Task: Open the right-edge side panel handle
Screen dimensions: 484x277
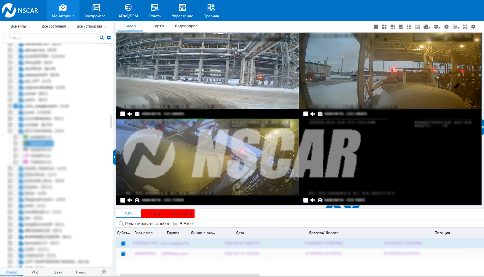Action: coord(483,127)
